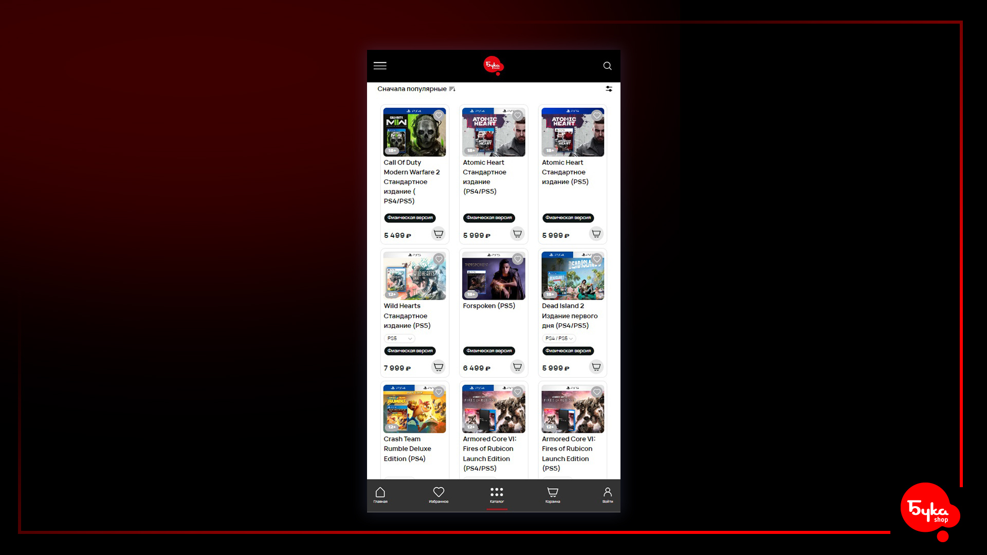Image resolution: width=987 pixels, height=555 pixels.
Task: Open Wild Hearts cover image
Action: pos(414,275)
